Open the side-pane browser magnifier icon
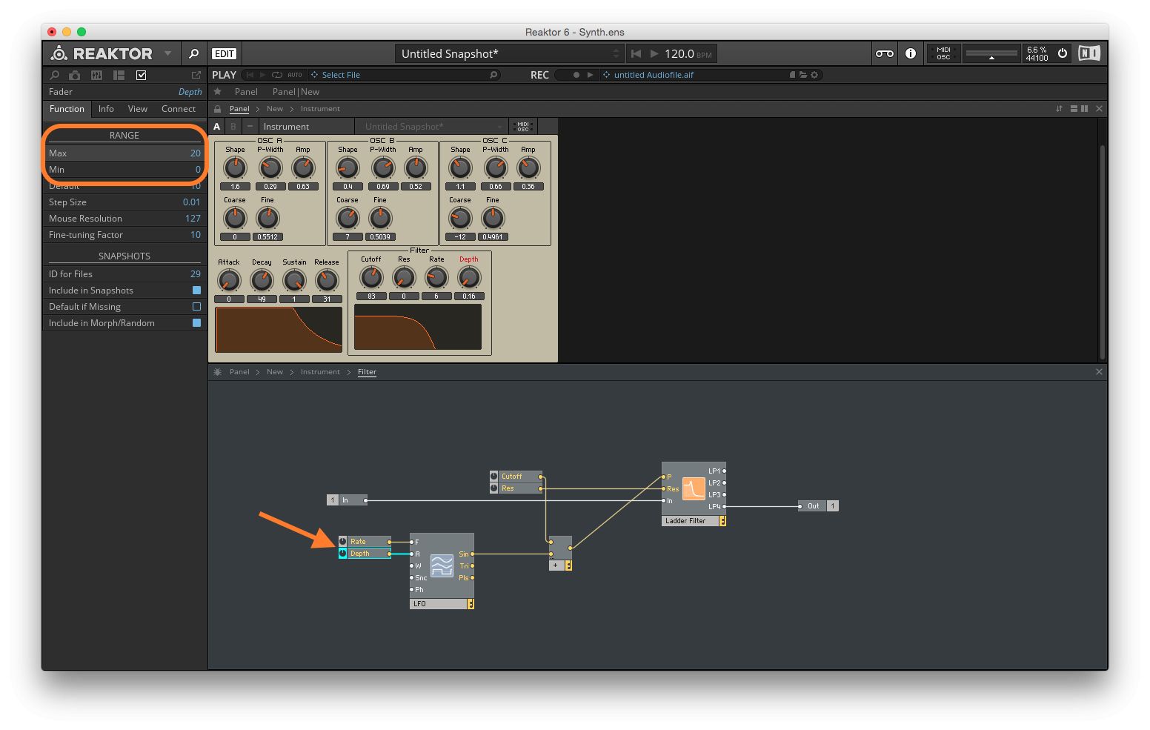The width and height of the screenshot is (1150, 730). click(x=54, y=75)
